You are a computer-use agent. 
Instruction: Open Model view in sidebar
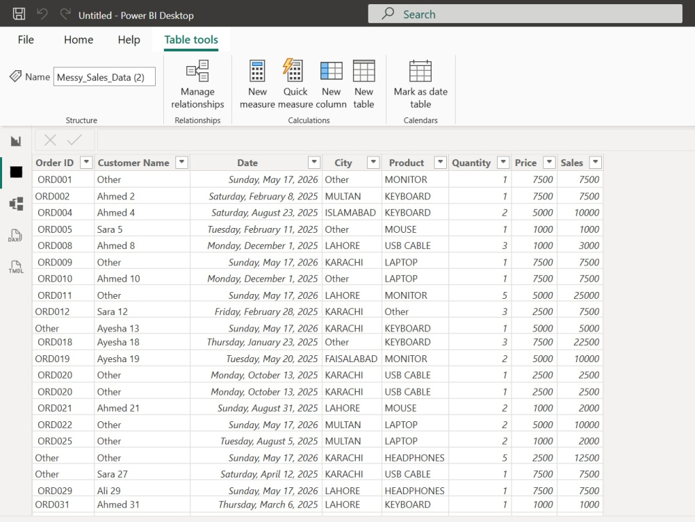click(x=16, y=204)
